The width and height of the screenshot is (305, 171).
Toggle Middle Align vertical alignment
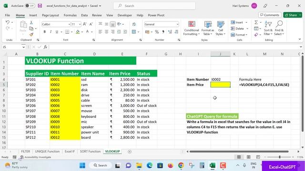click(106, 24)
